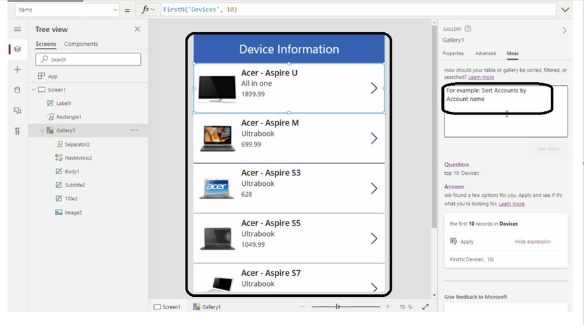Select Subtitle2 in the tree view

[x=75, y=185]
